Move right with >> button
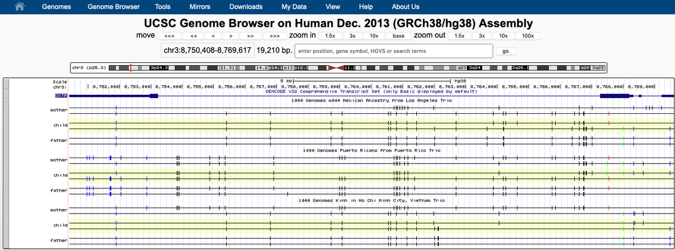Screen dimensions: 675x250 click(x=250, y=36)
